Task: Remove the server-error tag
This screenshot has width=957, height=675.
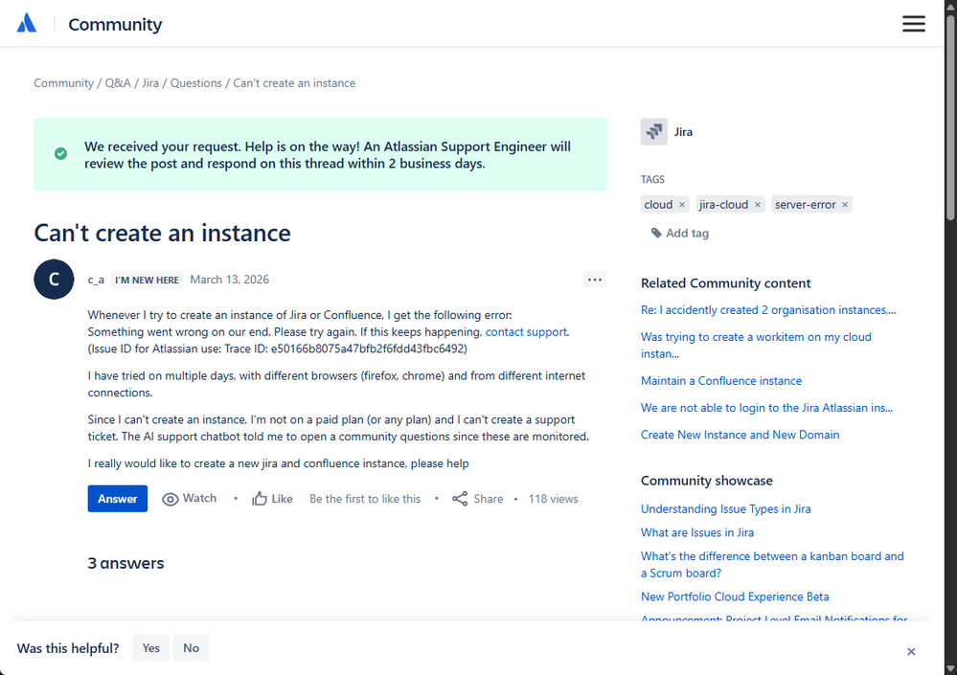Action: (x=845, y=205)
